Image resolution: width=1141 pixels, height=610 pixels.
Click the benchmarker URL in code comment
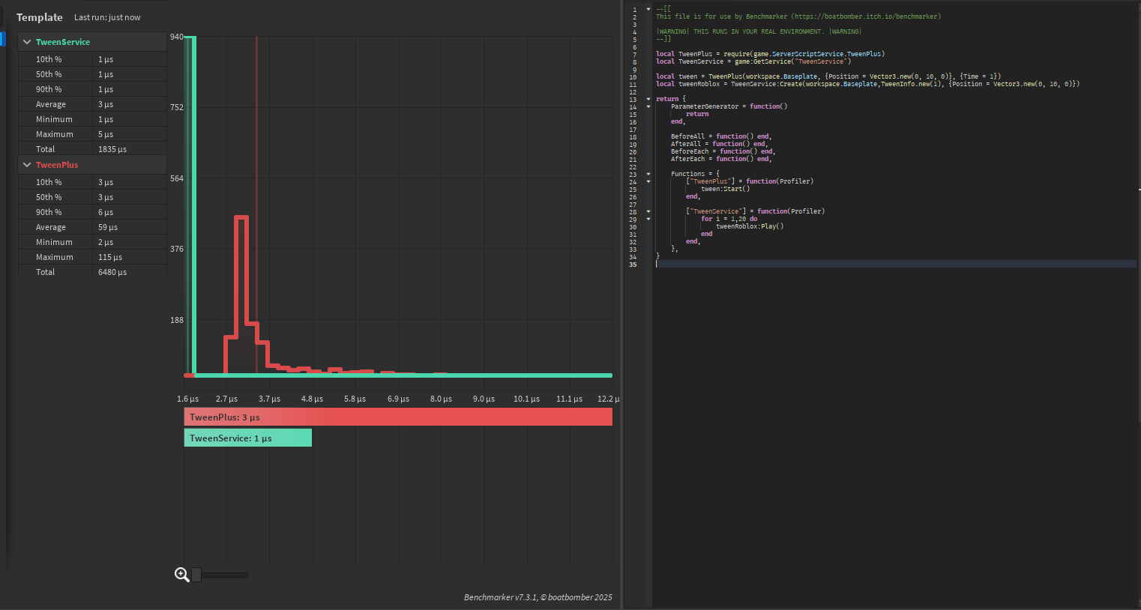tap(865, 16)
